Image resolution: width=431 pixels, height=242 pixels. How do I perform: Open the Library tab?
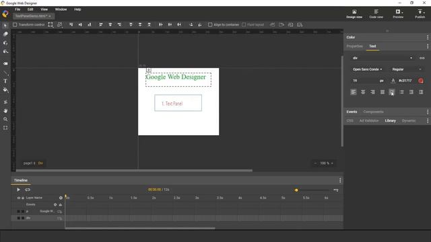tap(390, 120)
